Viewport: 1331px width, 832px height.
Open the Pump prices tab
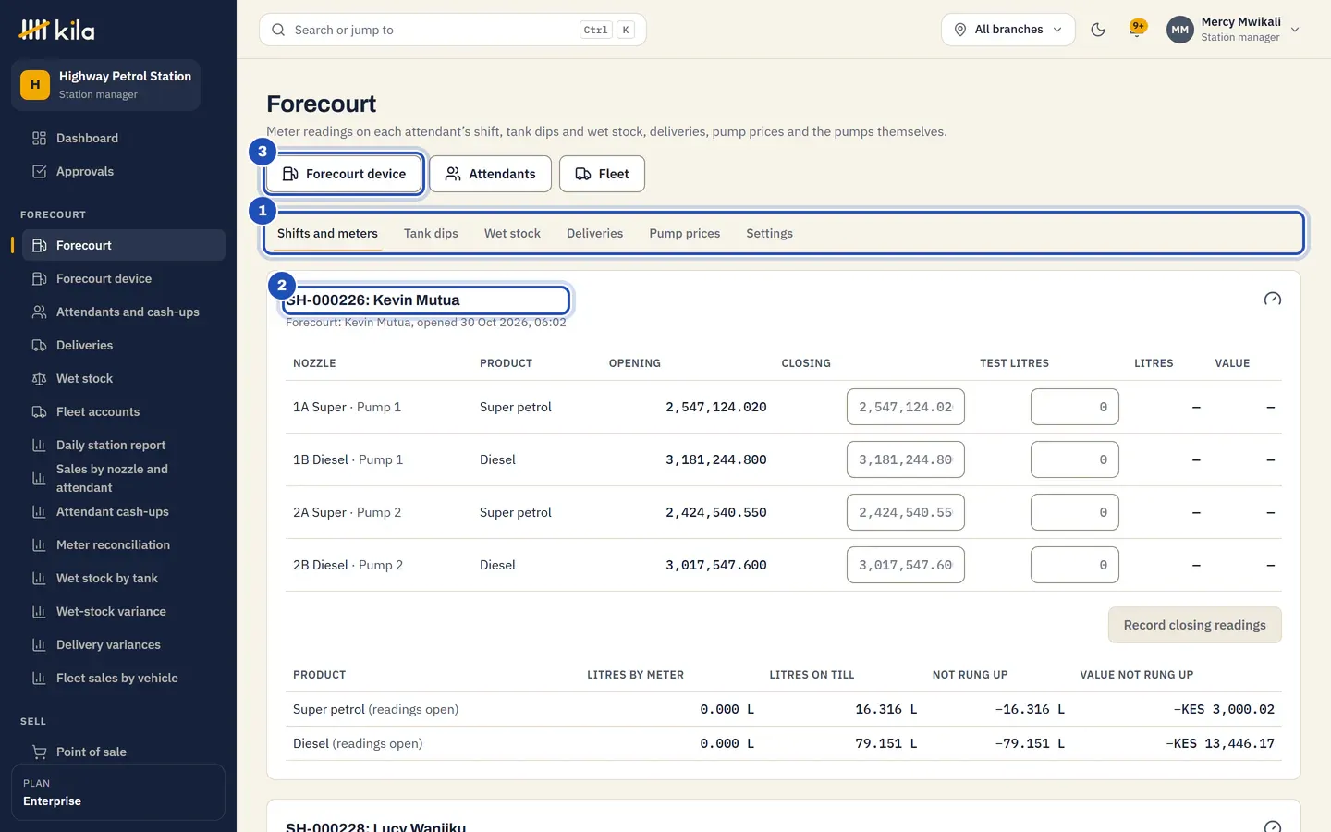[685, 234]
